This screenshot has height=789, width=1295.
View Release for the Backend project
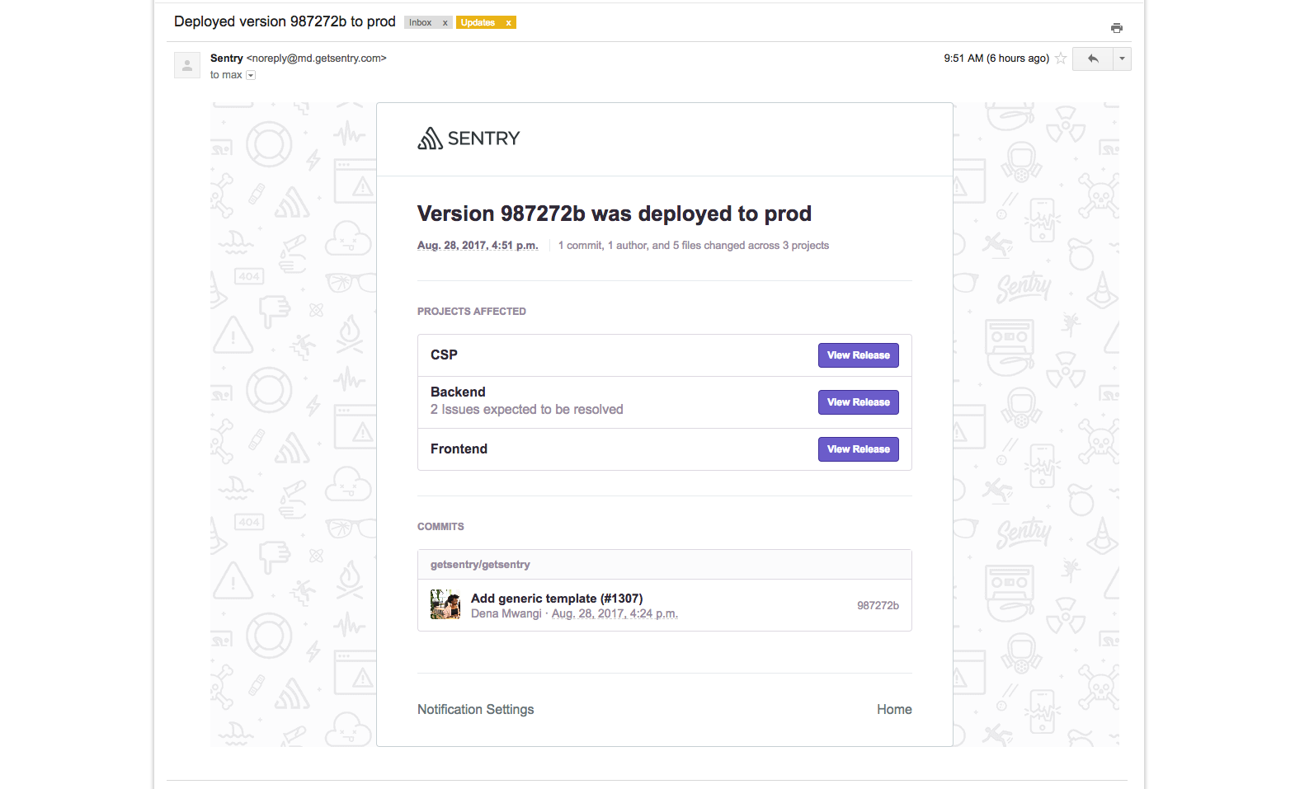pos(859,402)
